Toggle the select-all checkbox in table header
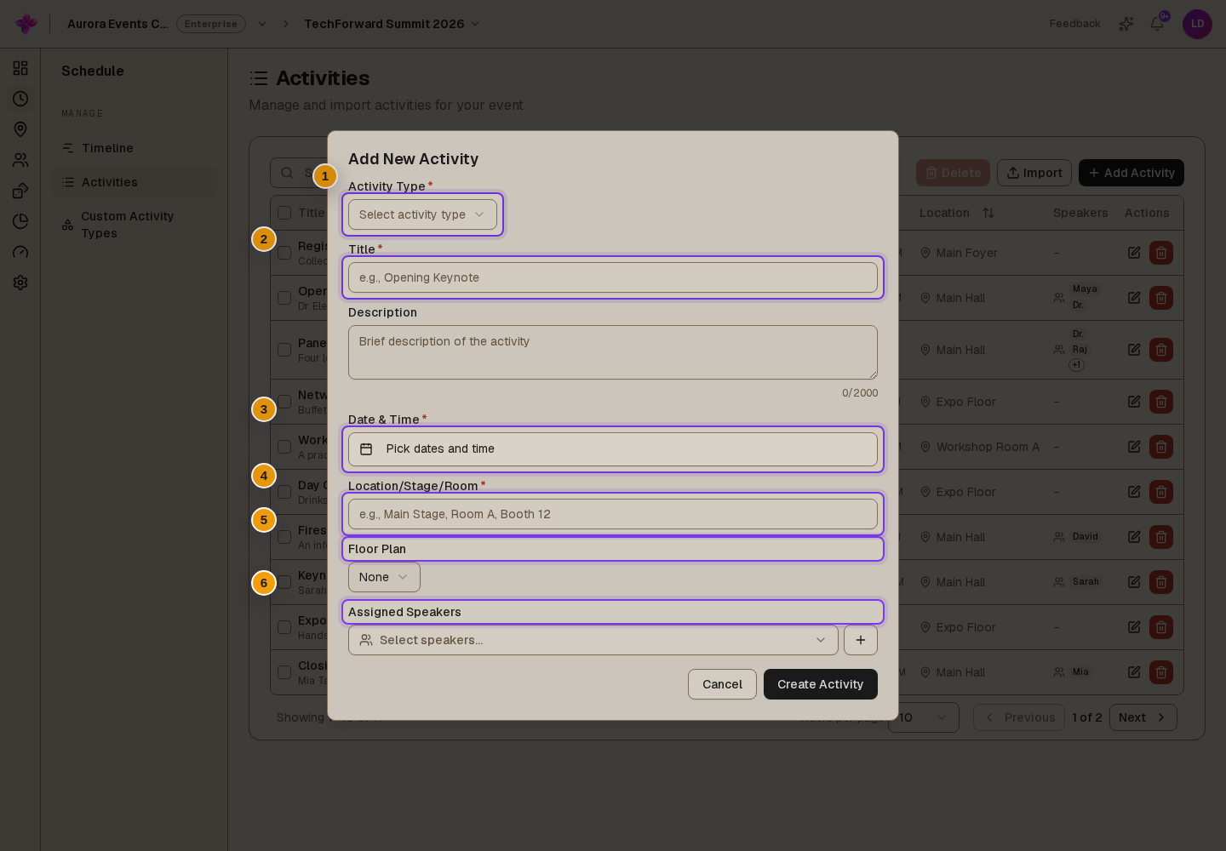Image resolution: width=1226 pixels, height=851 pixels. tap(284, 213)
